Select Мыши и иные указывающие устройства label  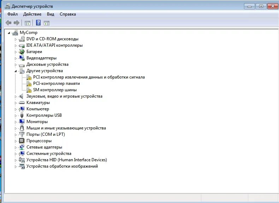click(x=66, y=128)
